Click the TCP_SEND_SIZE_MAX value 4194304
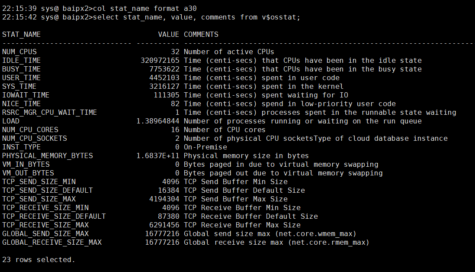 point(164,199)
